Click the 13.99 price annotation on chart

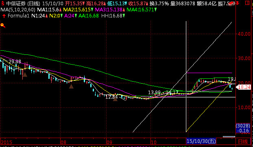pos(154,93)
